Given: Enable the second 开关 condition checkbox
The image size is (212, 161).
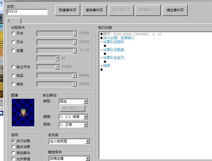Looking at the screenshot, I should click(13, 42).
